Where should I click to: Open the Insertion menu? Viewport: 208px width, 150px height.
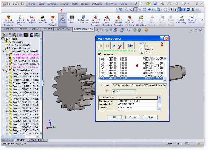(x=65, y=4)
